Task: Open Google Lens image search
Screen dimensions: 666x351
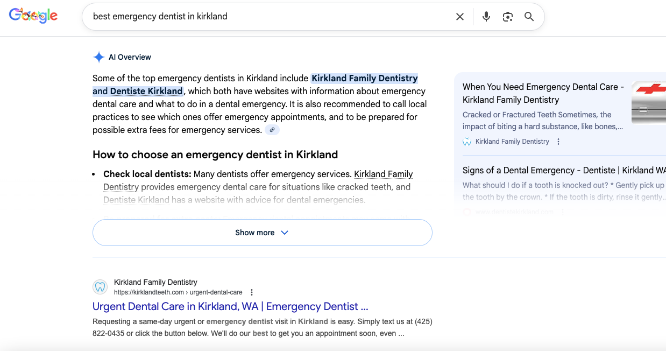Action: click(x=507, y=17)
